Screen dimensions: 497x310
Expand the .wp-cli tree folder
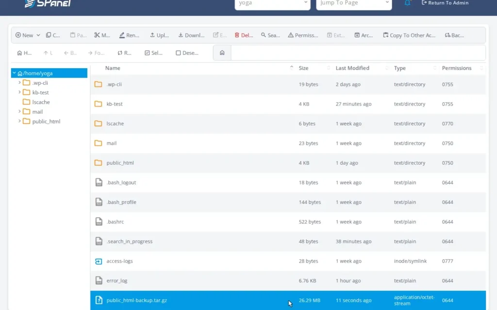coord(19,82)
